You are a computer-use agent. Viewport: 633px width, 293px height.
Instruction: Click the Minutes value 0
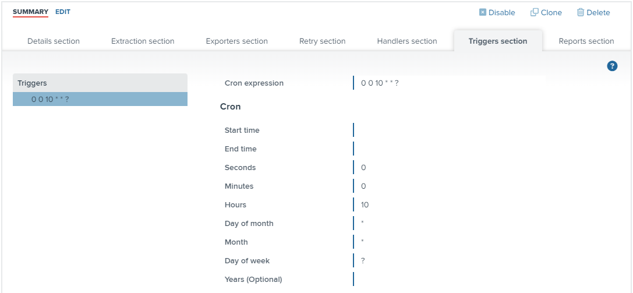click(363, 186)
